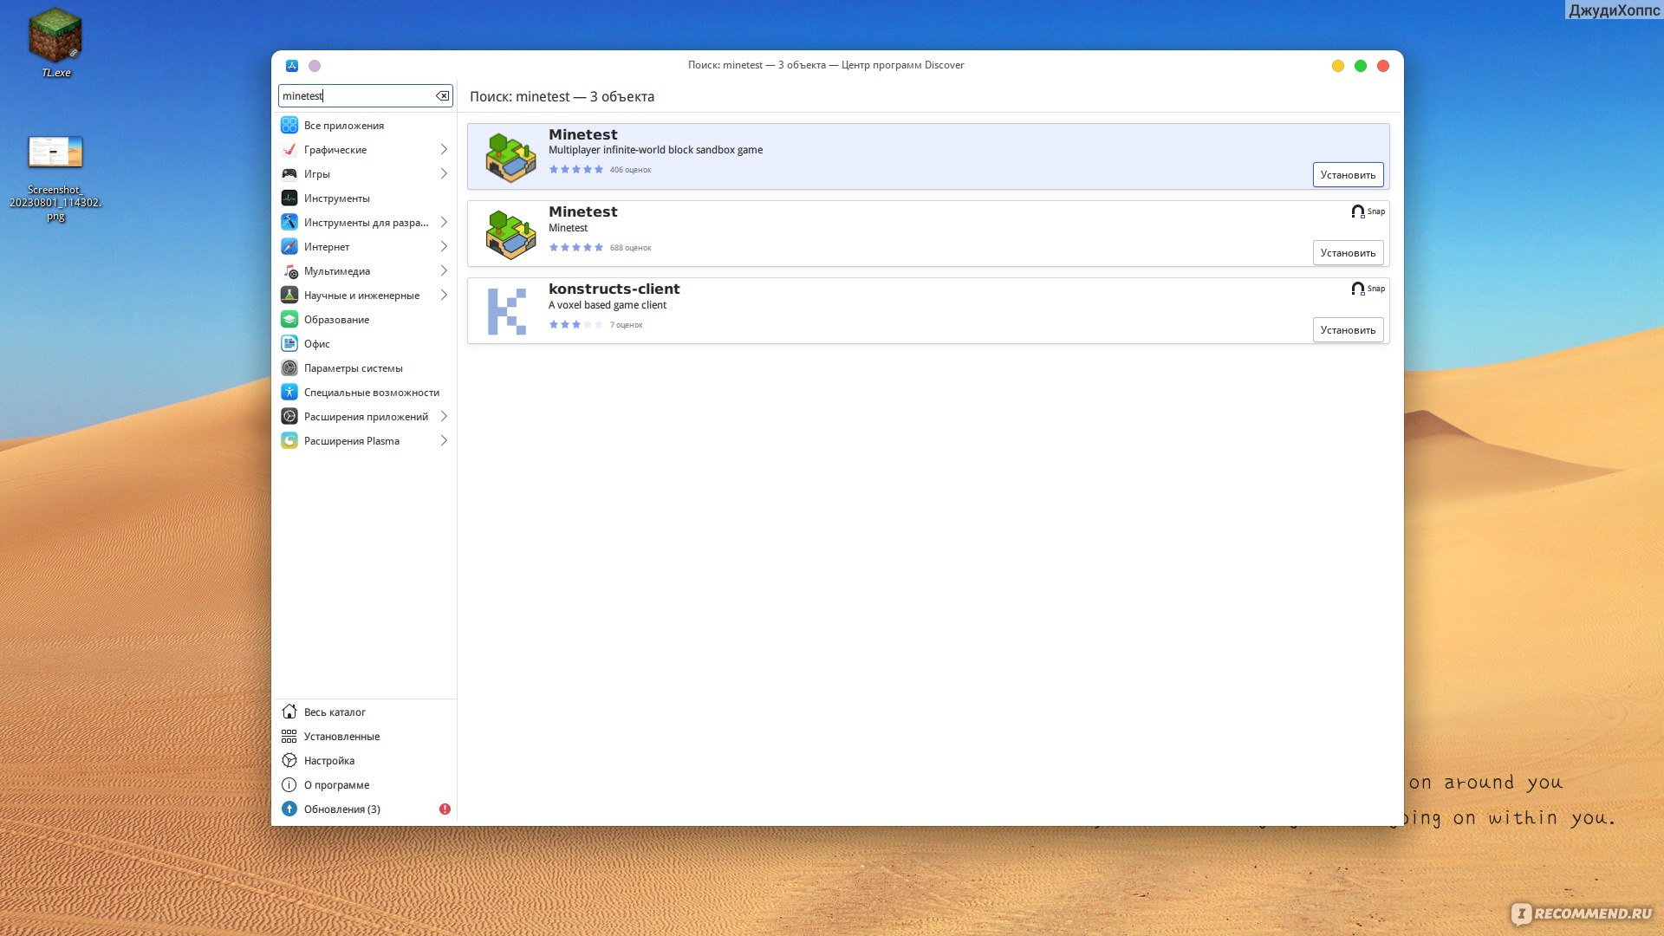The image size is (1664, 936).
Task: Expand the Инструменты для разработки chevron
Action: (x=444, y=223)
